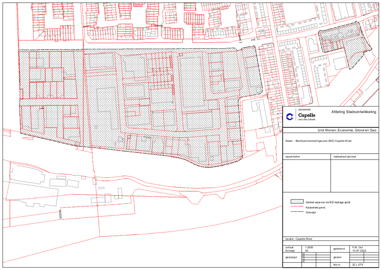
Task: Click the drawing number 22 L 079
Action: click(x=358, y=265)
